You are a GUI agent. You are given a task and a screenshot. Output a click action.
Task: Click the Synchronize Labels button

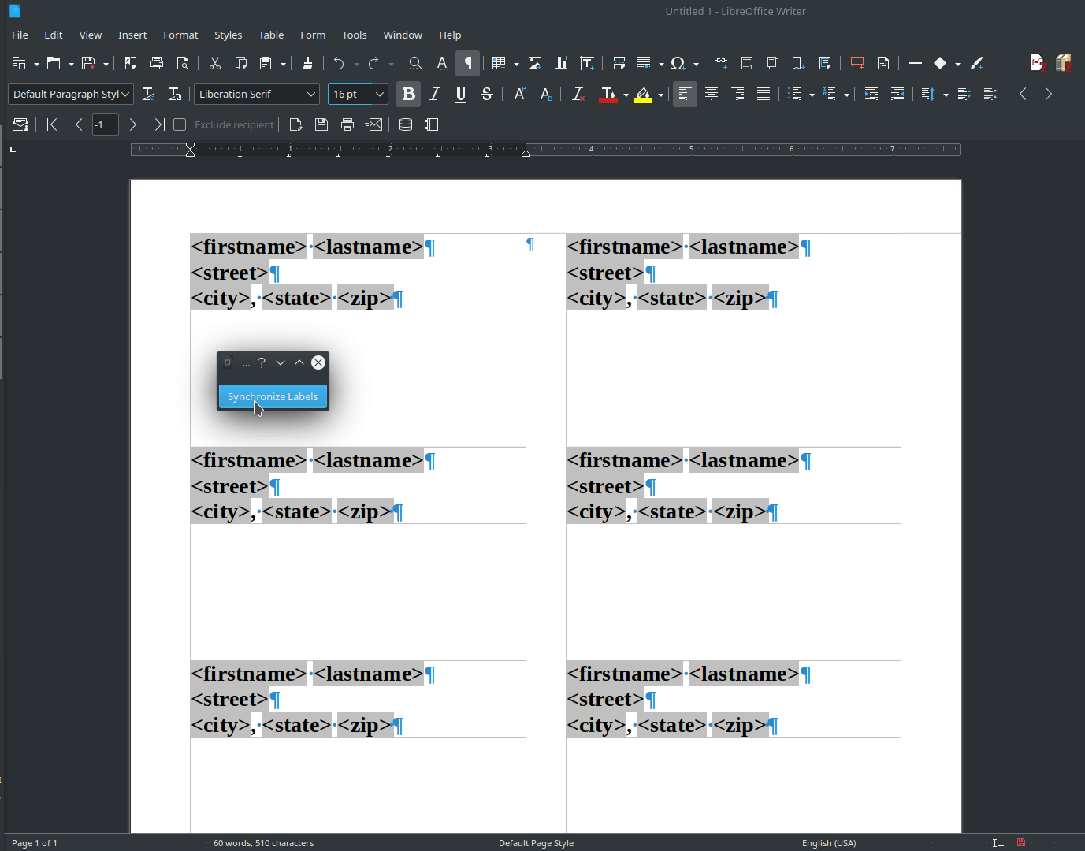tap(273, 396)
